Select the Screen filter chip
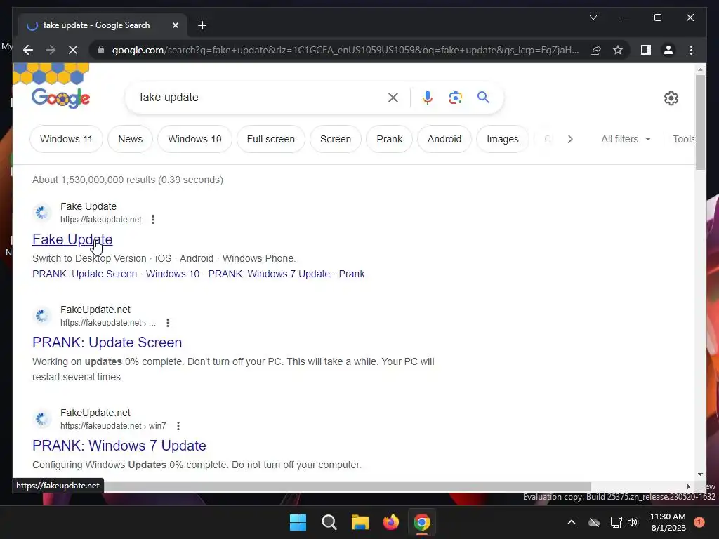 [x=335, y=139]
